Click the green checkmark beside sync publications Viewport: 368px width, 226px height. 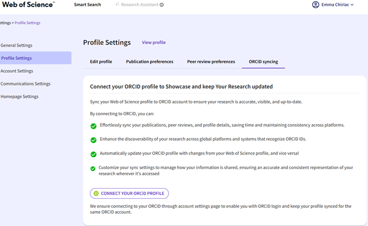[x=93, y=126]
